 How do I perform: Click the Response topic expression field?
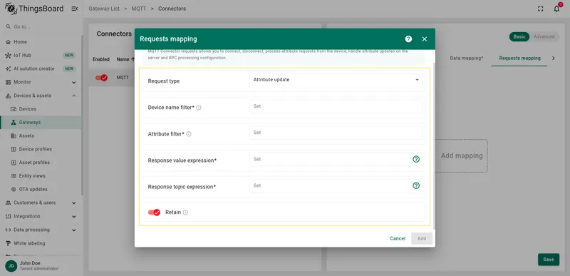[x=330, y=185]
